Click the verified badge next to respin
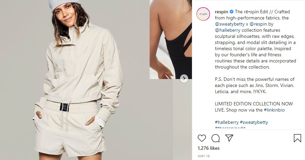The height and width of the screenshot is (160, 305). 232,12
